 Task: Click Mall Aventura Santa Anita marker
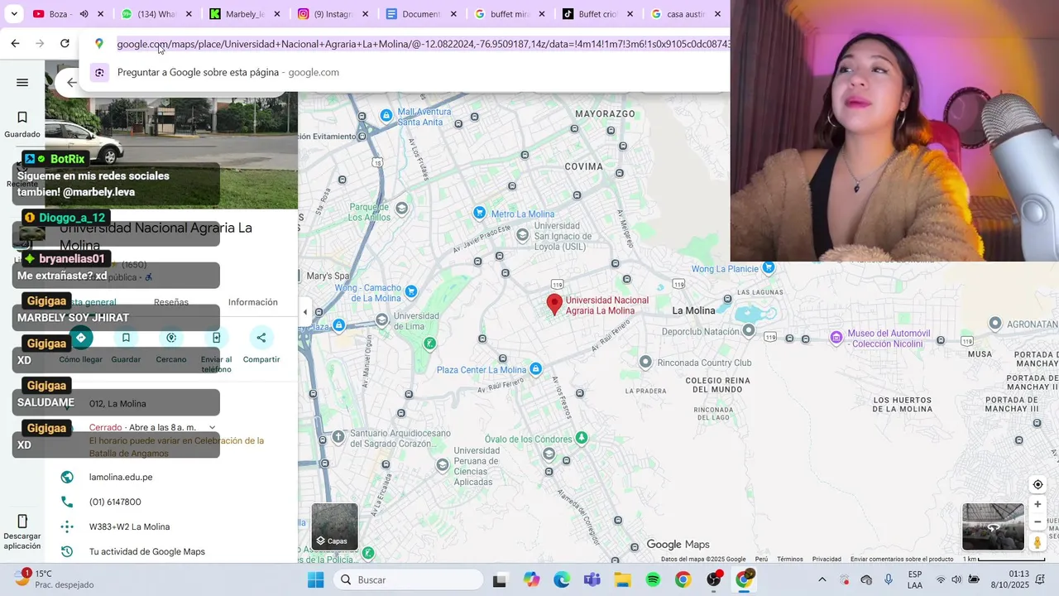pyautogui.click(x=386, y=116)
